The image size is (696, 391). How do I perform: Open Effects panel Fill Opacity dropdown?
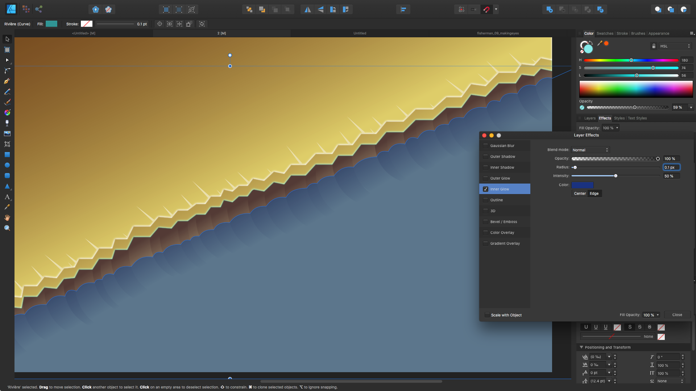(610, 128)
